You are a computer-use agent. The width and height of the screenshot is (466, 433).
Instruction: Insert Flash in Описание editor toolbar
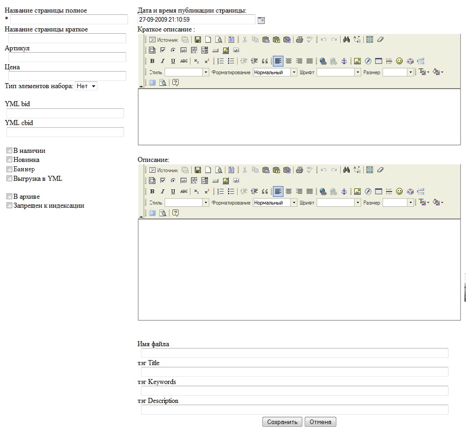(368, 192)
